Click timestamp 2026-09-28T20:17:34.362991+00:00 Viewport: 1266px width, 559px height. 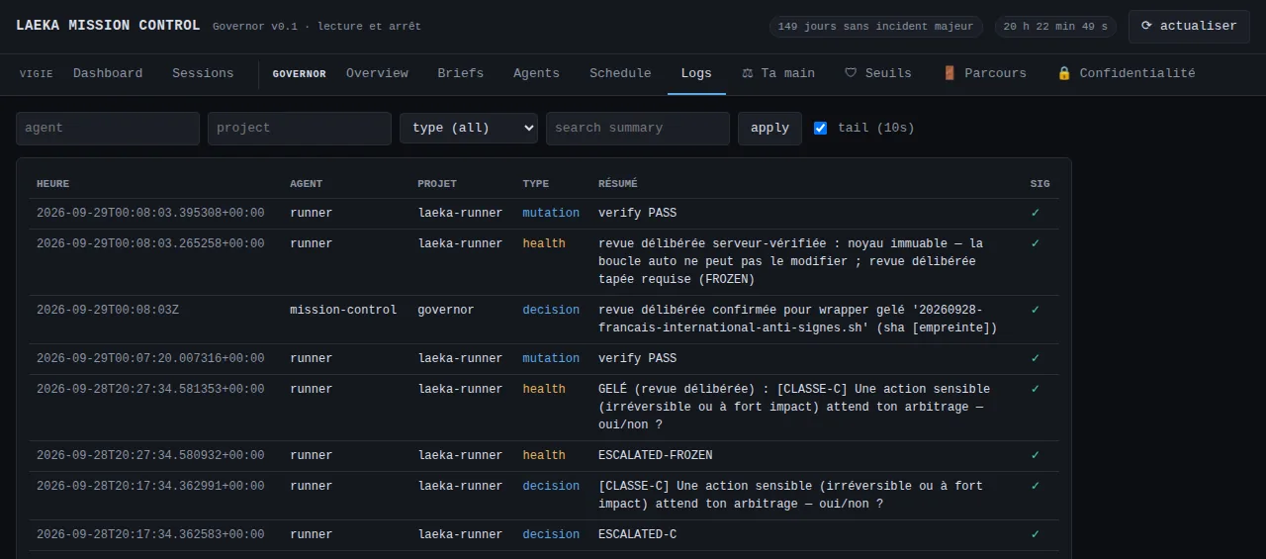[150, 486]
